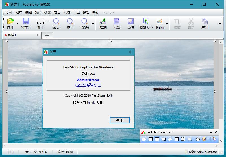Select capture window/object in the Capture panel
This screenshot has height=157, width=226.
coord(157,139)
